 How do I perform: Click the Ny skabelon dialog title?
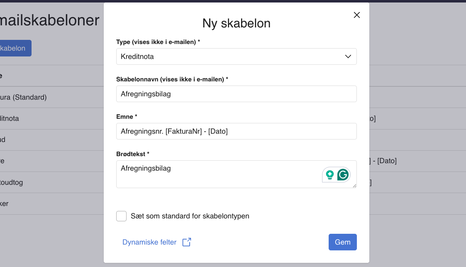[236, 23]
